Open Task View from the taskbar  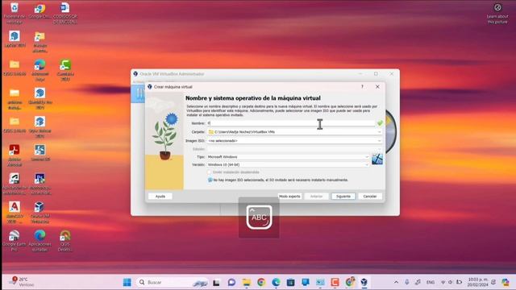click(216, 282)
